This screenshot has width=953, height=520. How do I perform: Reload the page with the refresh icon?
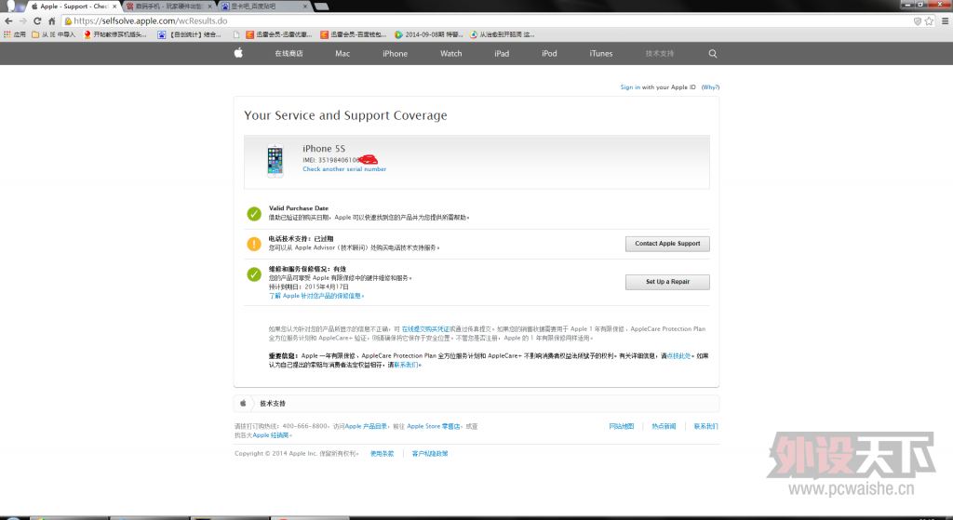point(37,20)
